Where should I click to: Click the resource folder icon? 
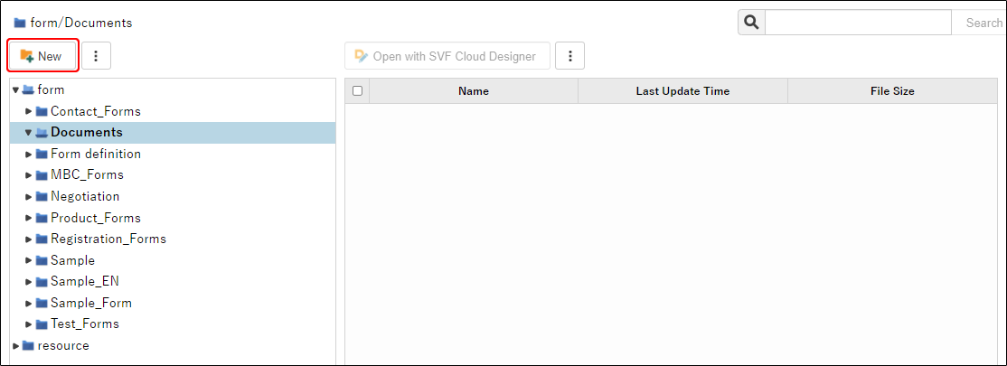click(28, 345)
